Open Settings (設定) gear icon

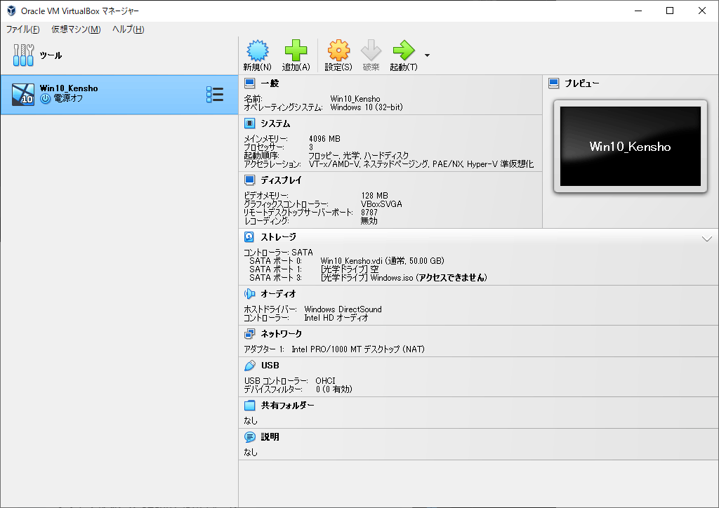tap(338, 51)
